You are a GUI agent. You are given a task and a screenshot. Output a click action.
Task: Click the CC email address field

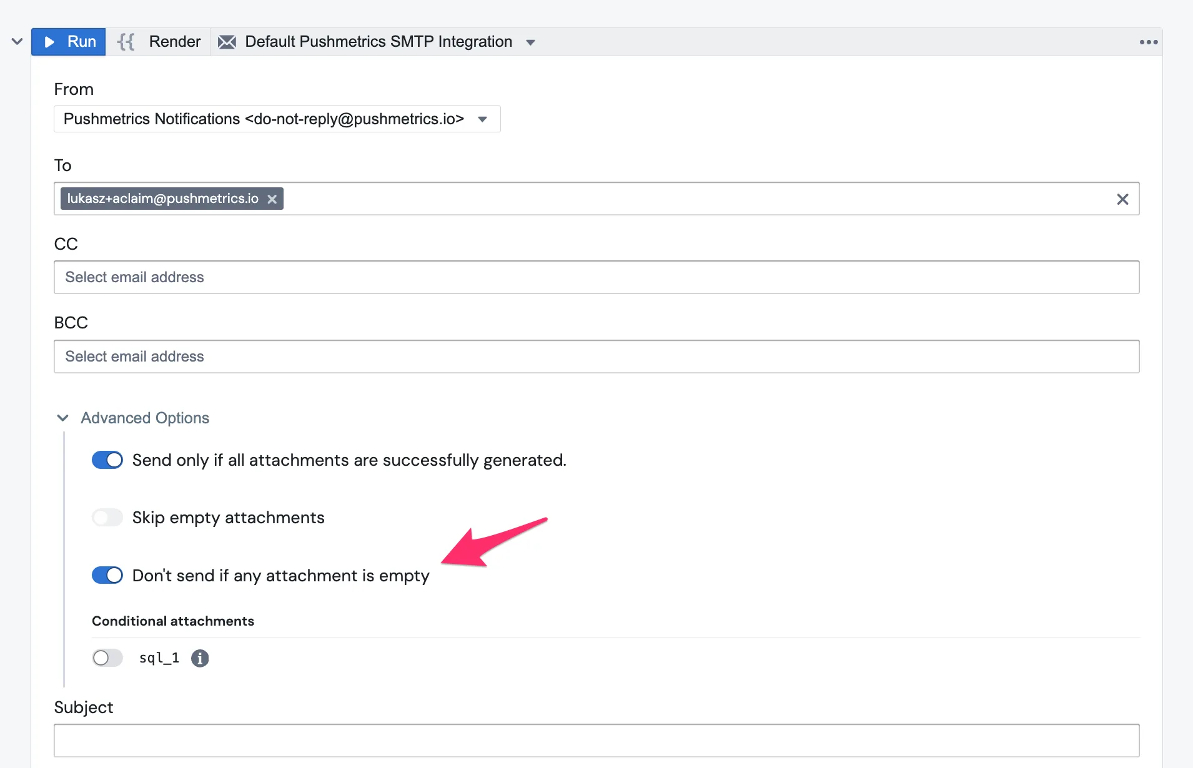(596, 277)
